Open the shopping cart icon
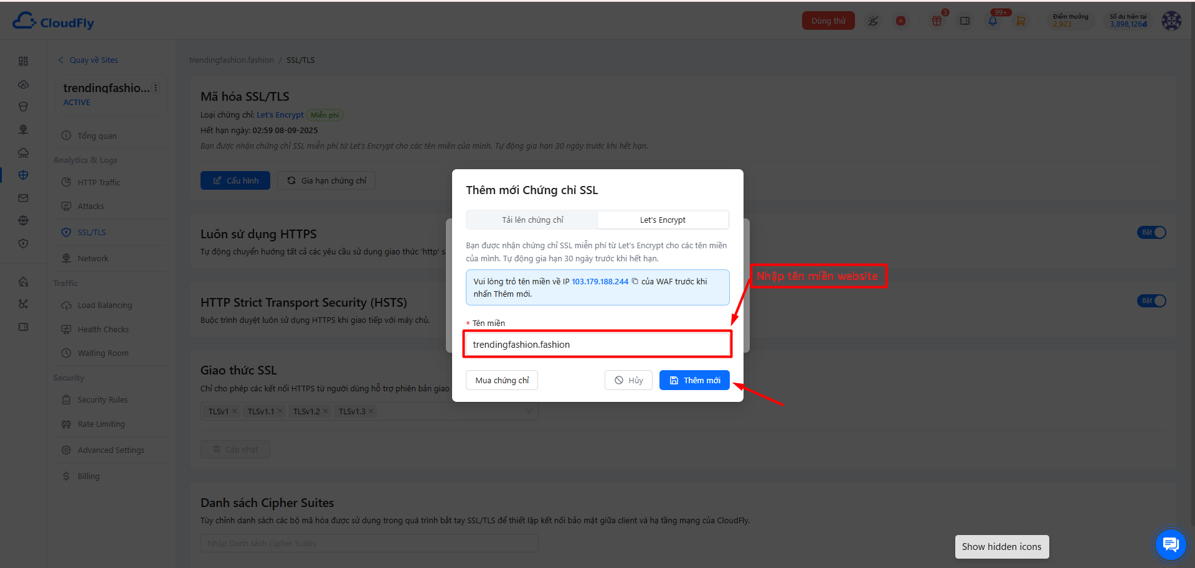Image resolution: width=1195 pixels, height=568 pixels. tap(1021, 21)
